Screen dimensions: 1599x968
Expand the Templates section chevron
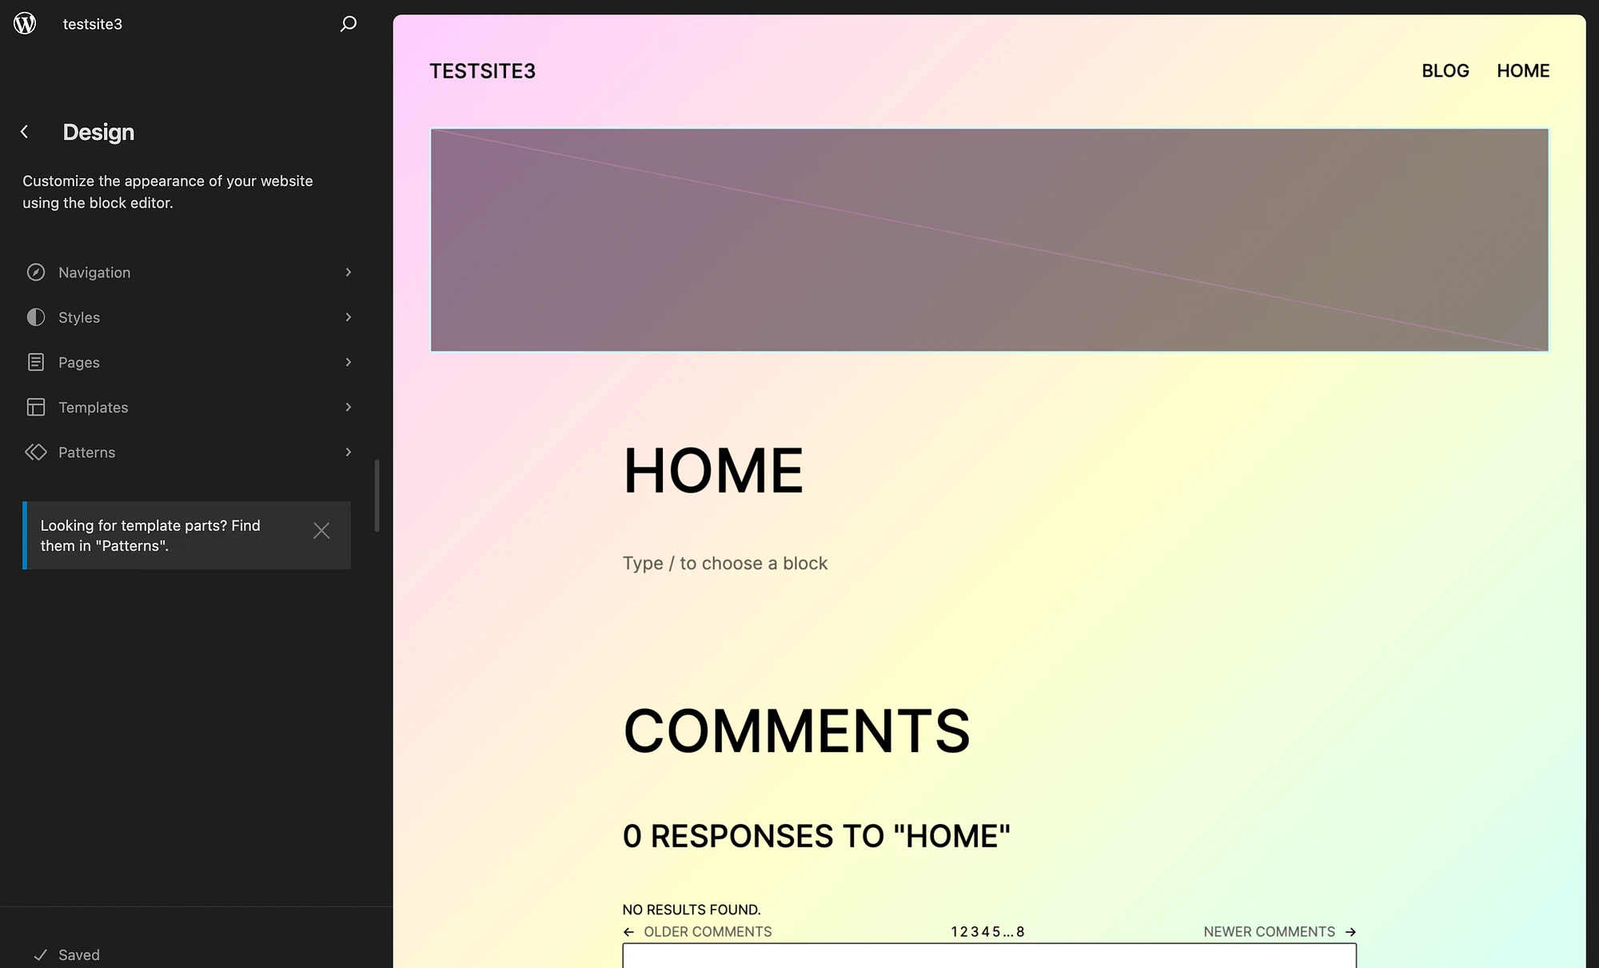pyautogui.click(x=347, y=406)
